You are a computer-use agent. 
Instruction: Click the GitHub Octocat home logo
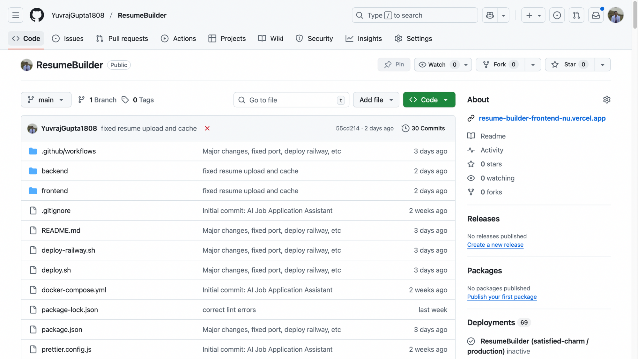(x=37, y=15)
